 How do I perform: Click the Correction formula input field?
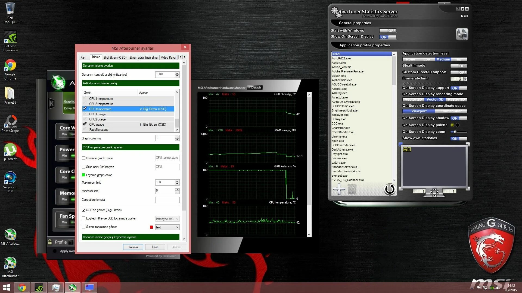point(167,200)
